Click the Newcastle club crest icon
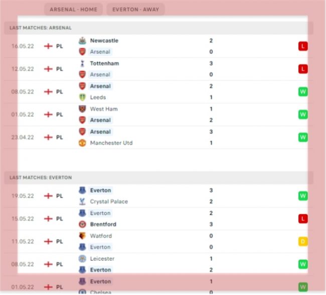 [x=82, y=41]
